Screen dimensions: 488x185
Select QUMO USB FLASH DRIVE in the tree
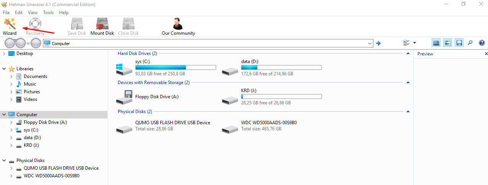tap(61, 168)
